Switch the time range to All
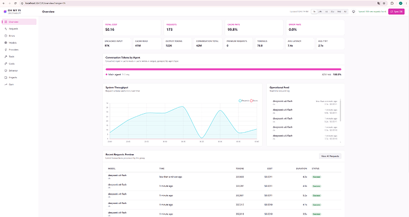This screenshot has width=409, height=217. [345, 11]
